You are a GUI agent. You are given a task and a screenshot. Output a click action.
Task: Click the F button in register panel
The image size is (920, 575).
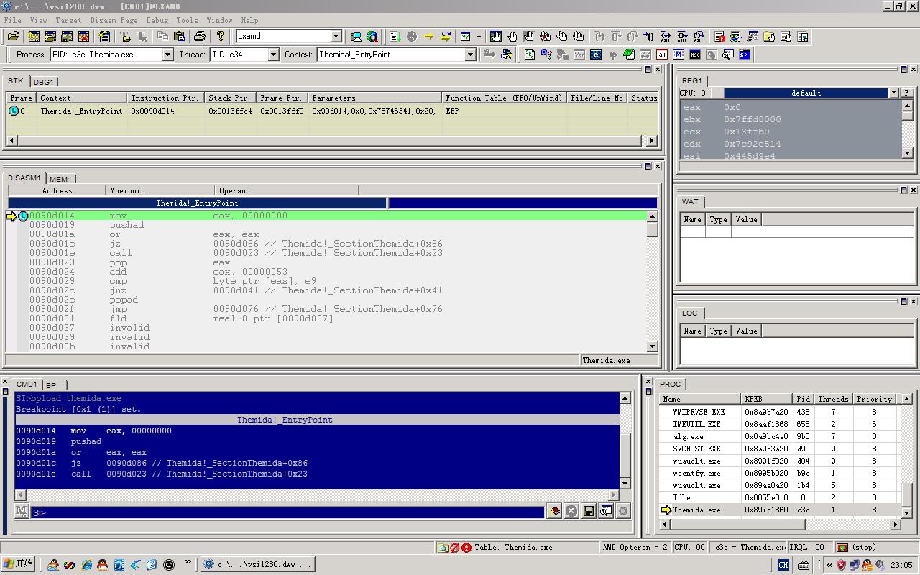point(906,93)
